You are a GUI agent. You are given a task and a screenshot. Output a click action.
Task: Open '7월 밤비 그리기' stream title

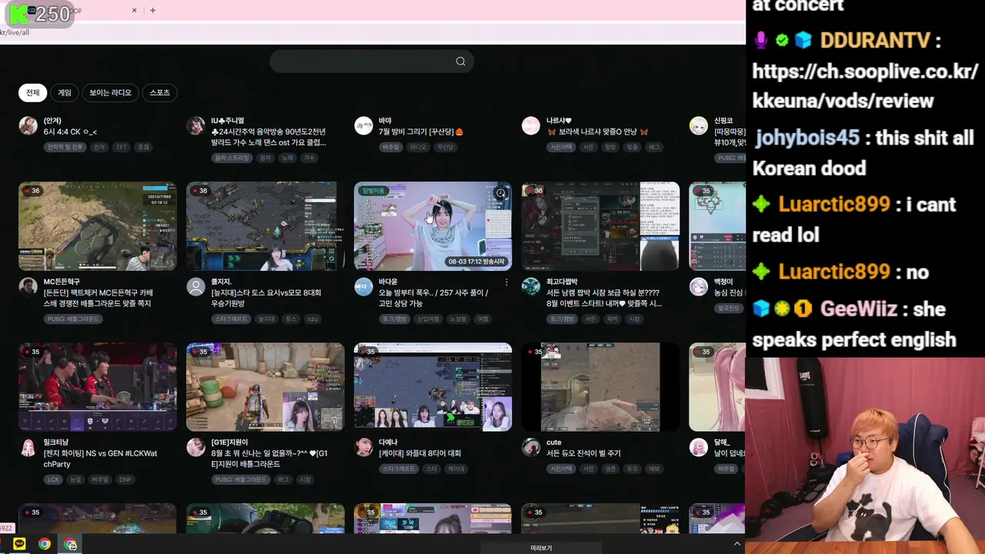point(421,132)
